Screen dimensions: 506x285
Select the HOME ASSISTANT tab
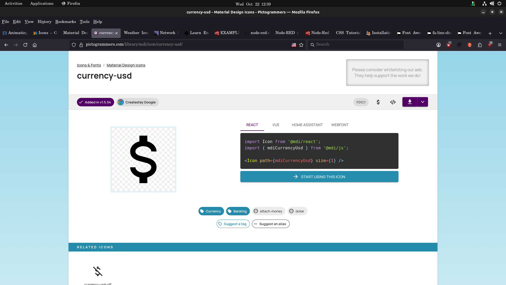click(307, 125)
